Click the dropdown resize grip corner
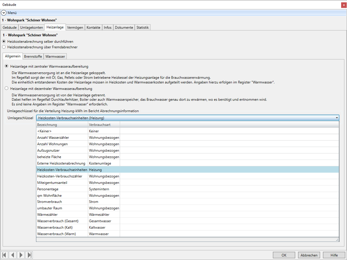The image size is (347, 260). 337,240
